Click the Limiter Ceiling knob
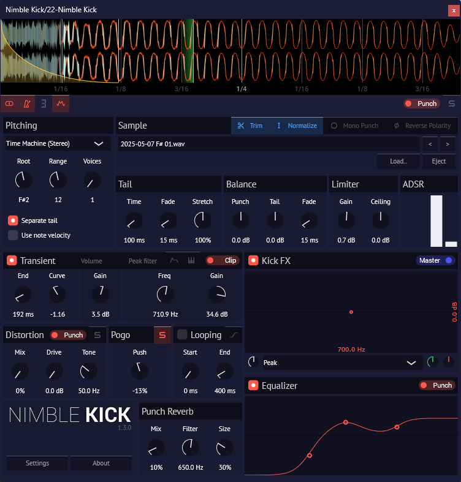 pyautogui.click(x=380, y=220)
